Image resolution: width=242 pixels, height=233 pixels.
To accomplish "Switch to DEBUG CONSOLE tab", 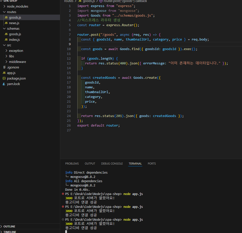I will point(112,164).
